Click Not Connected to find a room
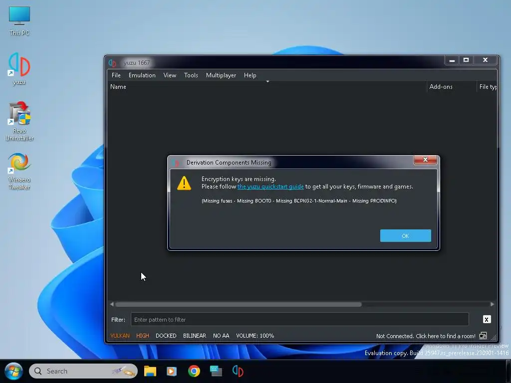The image size is (511, 383). coord(426,336)
